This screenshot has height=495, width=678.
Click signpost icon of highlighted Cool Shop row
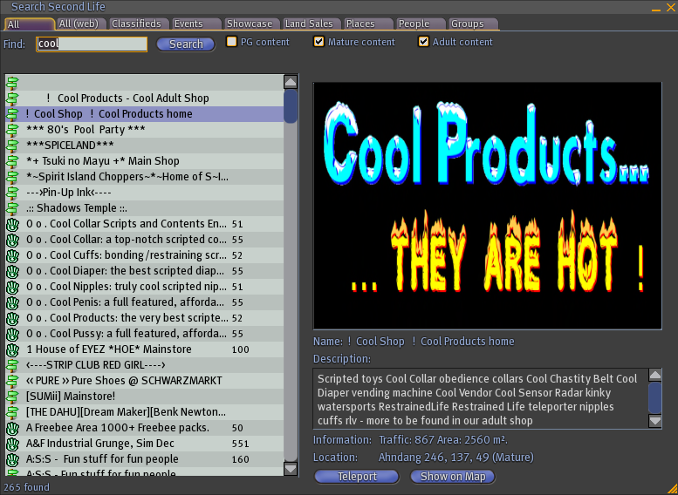pos(12,114)
